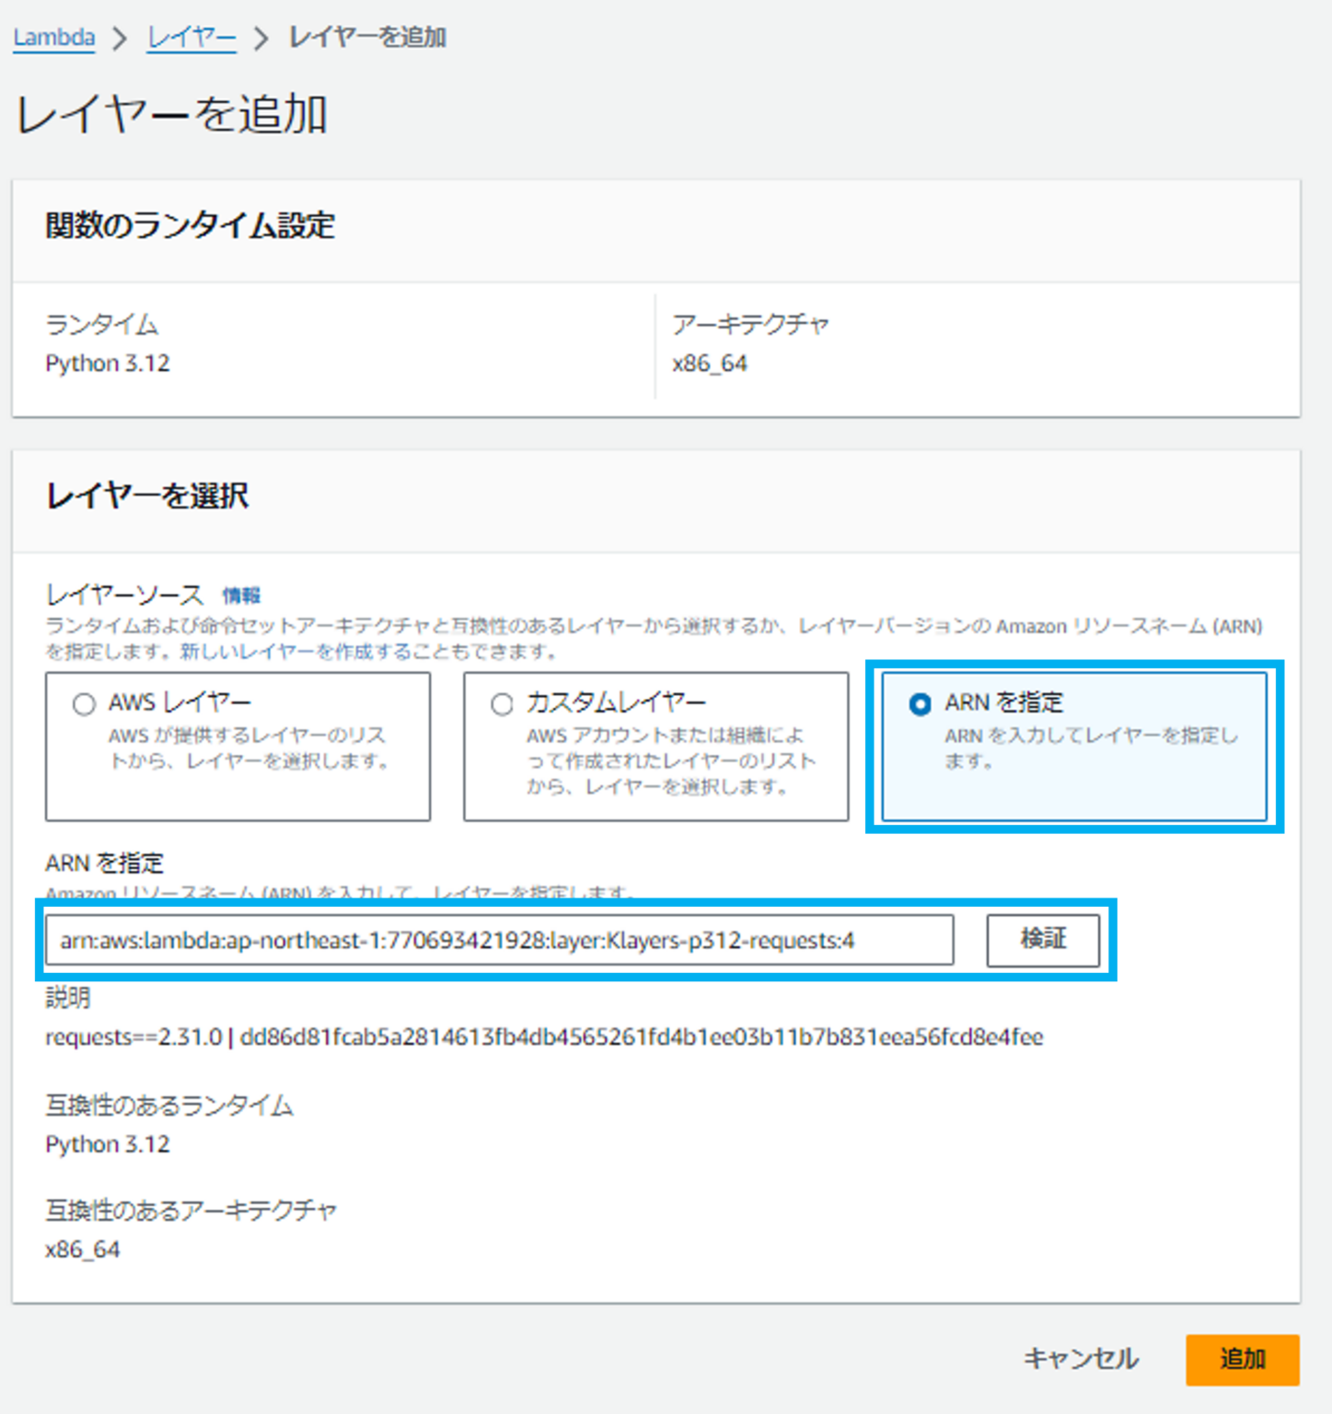1332x1414 pixels.
Task: Open the 情報 link beside レイヤーソース
Action: (x=241, y=596)
